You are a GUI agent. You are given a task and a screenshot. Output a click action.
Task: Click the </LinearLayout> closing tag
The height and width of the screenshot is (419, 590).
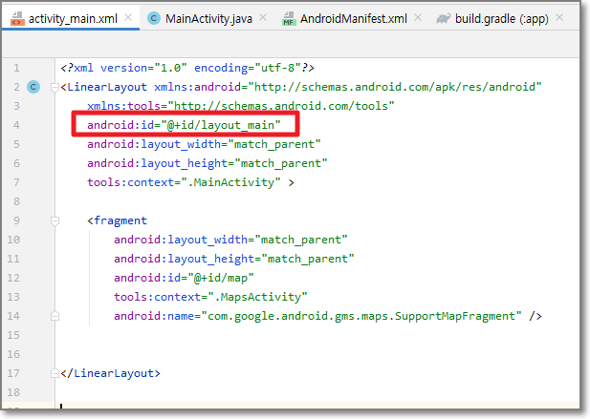(x=111, y=373)
